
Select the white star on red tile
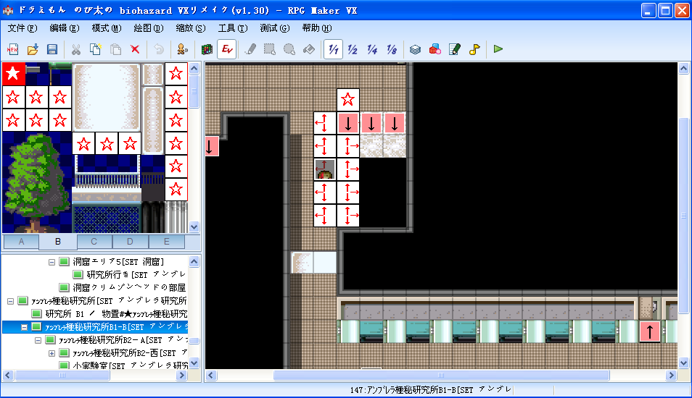(x=13, y=74)
